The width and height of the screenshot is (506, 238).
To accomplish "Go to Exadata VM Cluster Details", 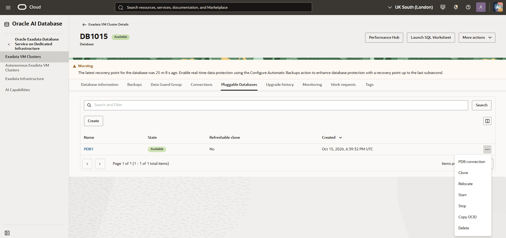I will [x=108, y=24].
